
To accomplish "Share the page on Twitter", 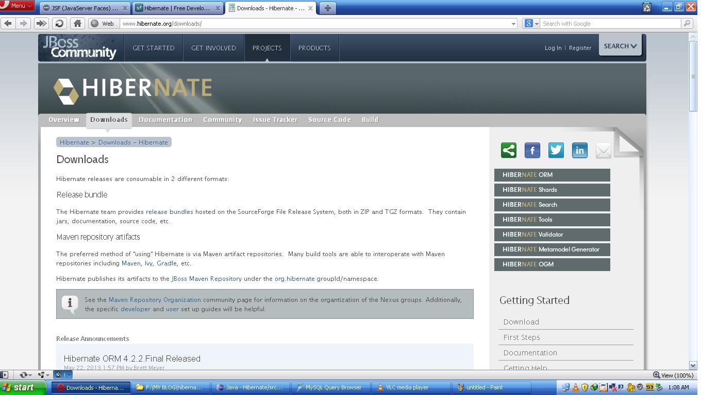I will click(556, 150).
